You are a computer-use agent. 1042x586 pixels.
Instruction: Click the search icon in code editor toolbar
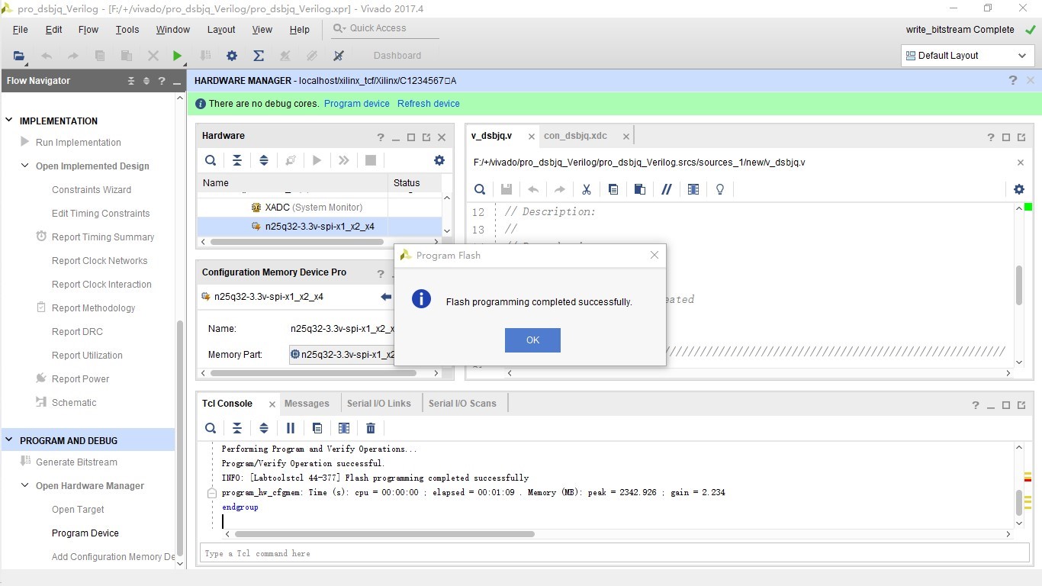point(480,189)
